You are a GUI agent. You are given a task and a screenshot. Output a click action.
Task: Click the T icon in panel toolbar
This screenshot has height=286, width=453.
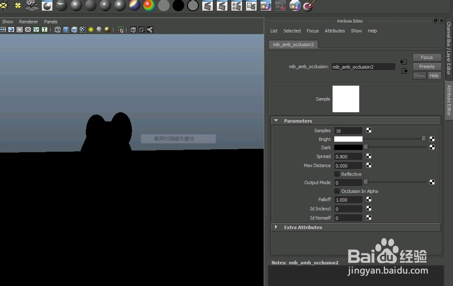[44, 30]
